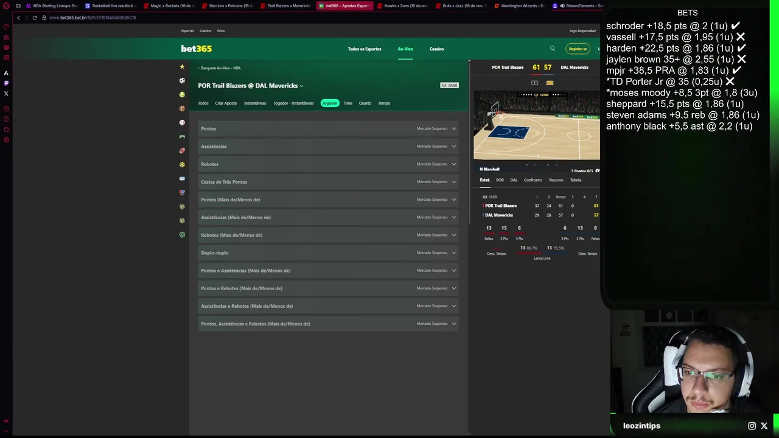This screenshot has height=438, width=779.
Task: Select the baseball sport icon
Action: tap(182, 122)
